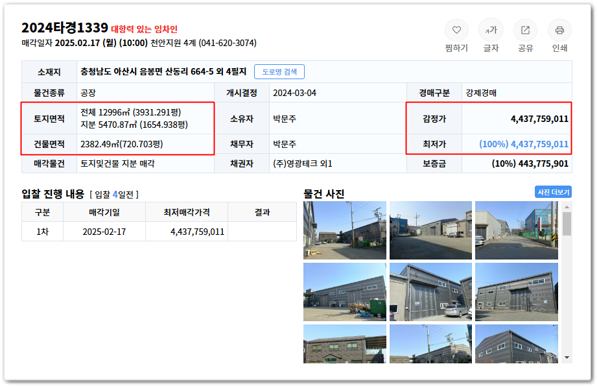Image resolution: width=599 pixels, height=388 pixels.
Task: Click the 공유 share icon
Action: pyautogui.click(x=525, y=30)
